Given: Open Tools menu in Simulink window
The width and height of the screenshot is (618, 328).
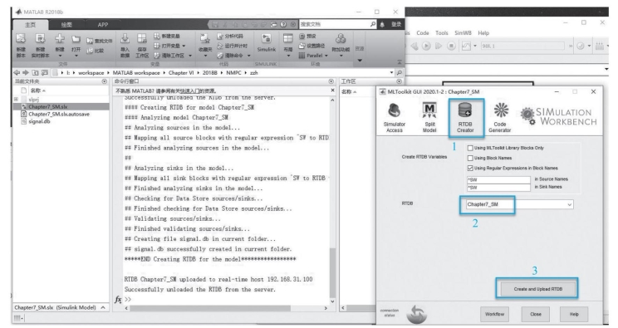Looking at the screenshot, I should click(x=442, y=33).
